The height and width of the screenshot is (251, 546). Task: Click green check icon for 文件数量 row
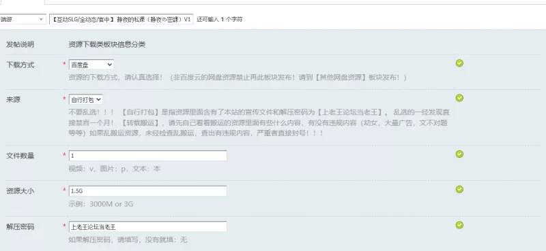click(459, 154)
